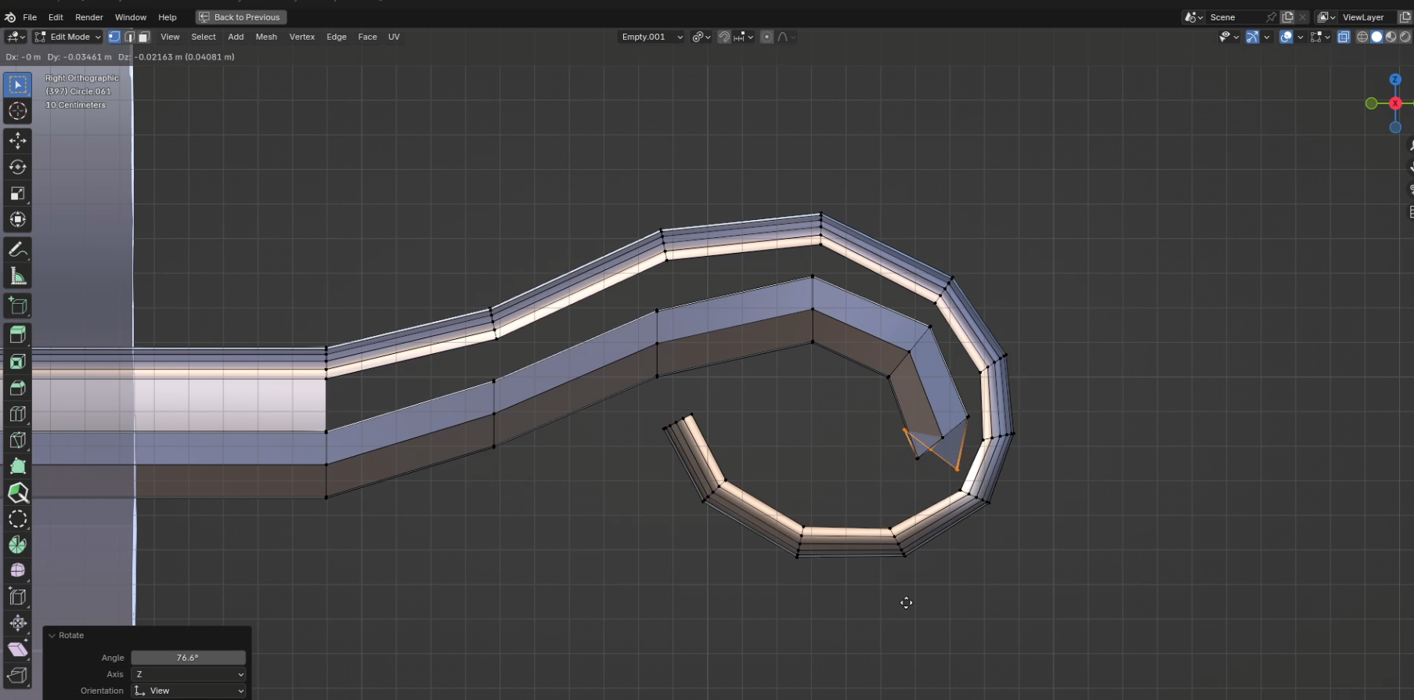Screen dimensions: 1414x700
Task: Open the pivot point dropdown
Action: [x=701, y=37]
